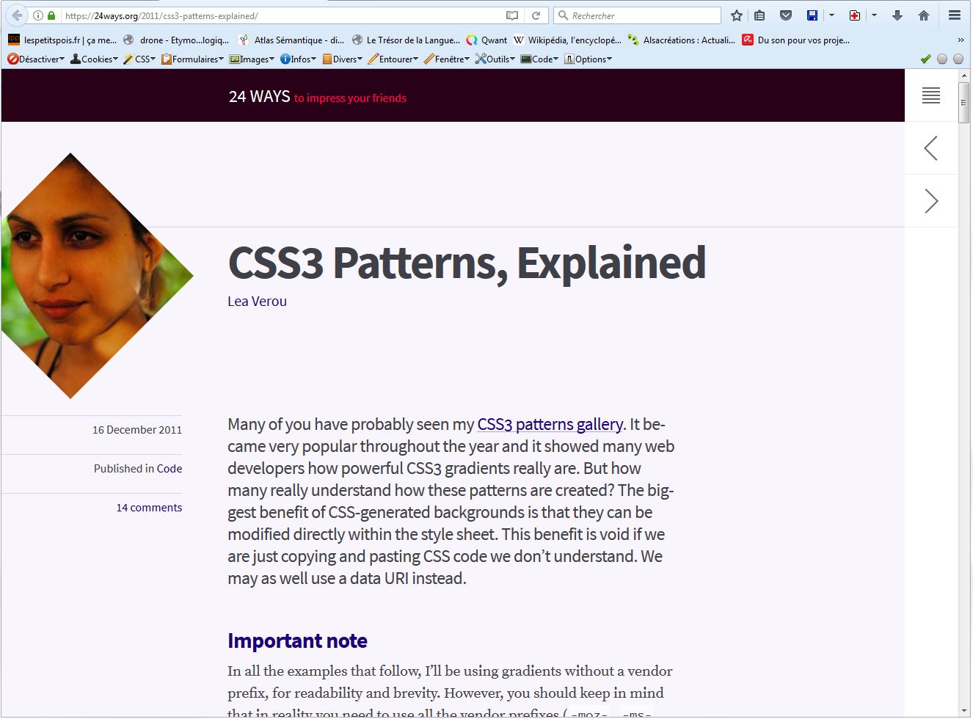This screenshot has width=973, height=719.
Task: Click the Désactiver toggle to disable features
Action: click(34, 59)
